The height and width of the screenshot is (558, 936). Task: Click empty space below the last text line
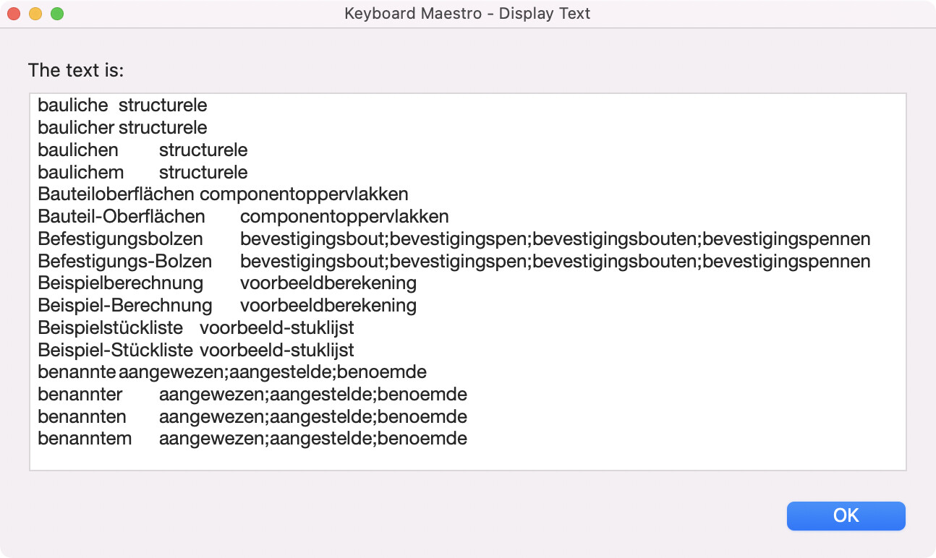(467, 460)
